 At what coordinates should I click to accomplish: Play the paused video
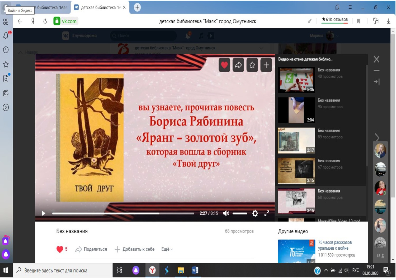tap(44, 213)
